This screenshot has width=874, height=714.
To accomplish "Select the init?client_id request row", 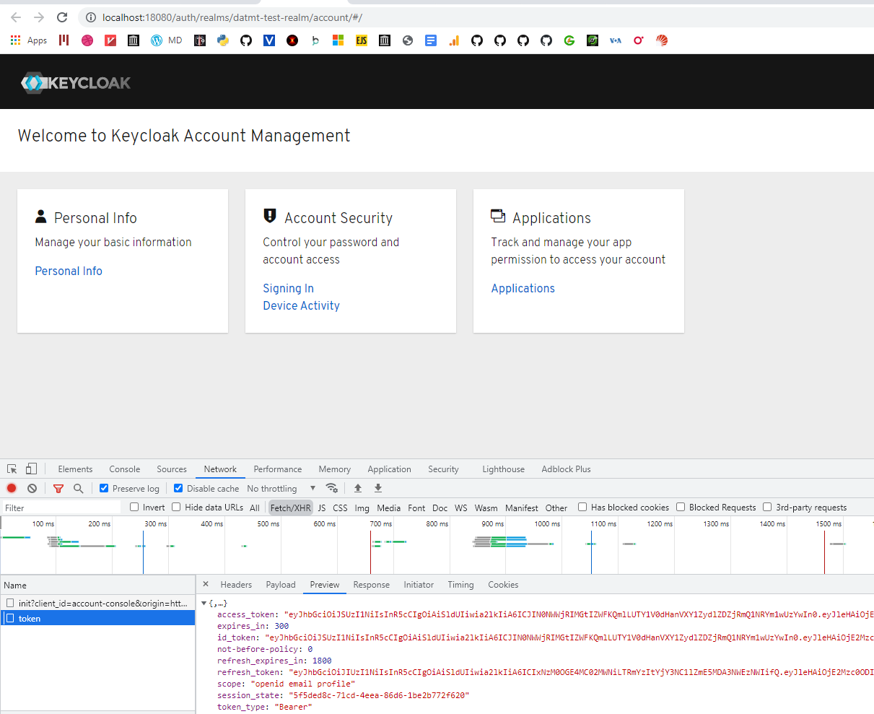I will click(x=97, y=603).
